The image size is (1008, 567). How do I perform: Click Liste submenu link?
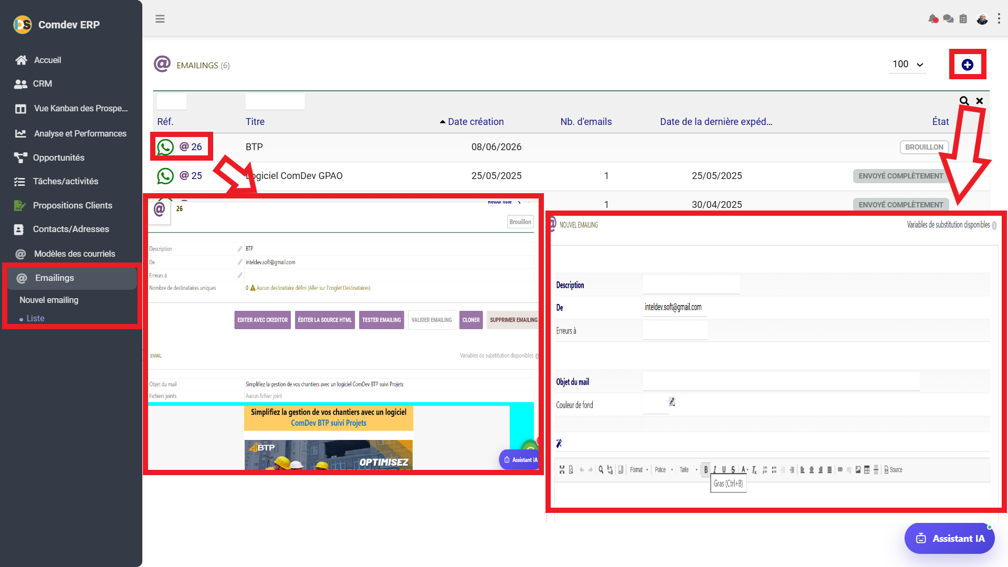click(36, 318)
